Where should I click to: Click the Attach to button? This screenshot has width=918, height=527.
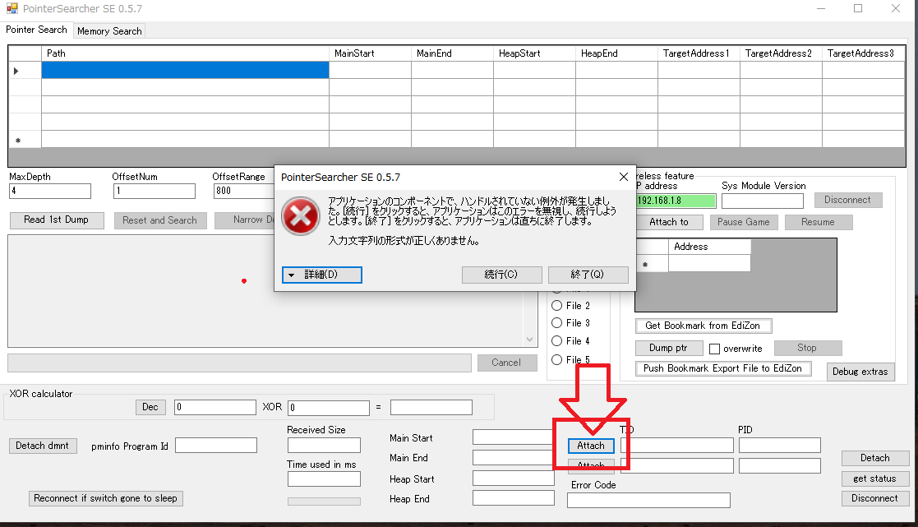click(x=669, y=223)
